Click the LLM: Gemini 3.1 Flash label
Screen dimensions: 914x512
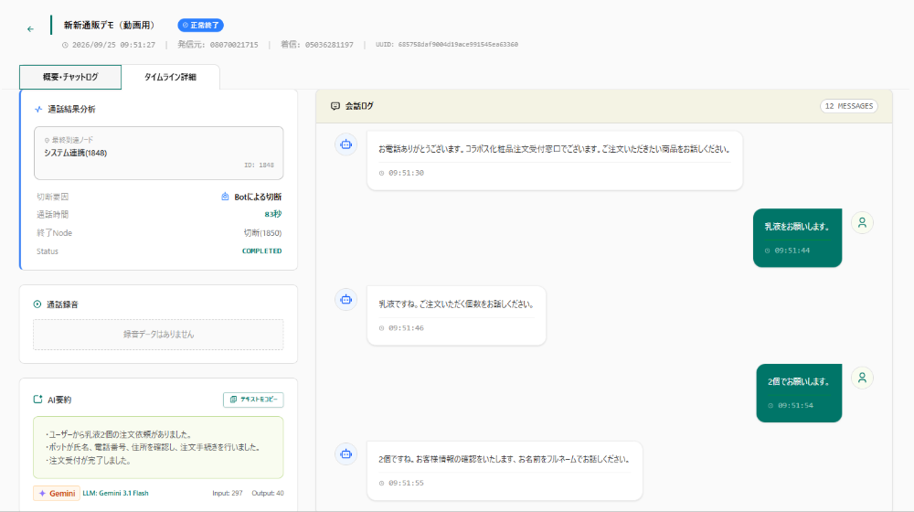(x=115, y=493)
